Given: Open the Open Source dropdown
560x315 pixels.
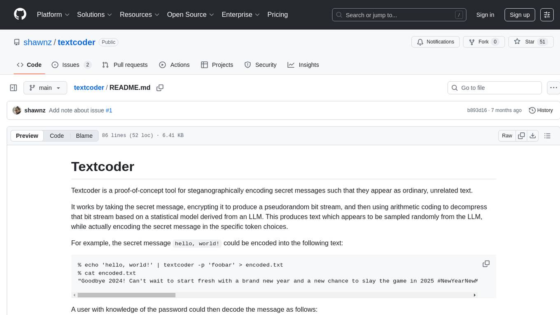Looking at the screenshot, I should tap(191, 14).
